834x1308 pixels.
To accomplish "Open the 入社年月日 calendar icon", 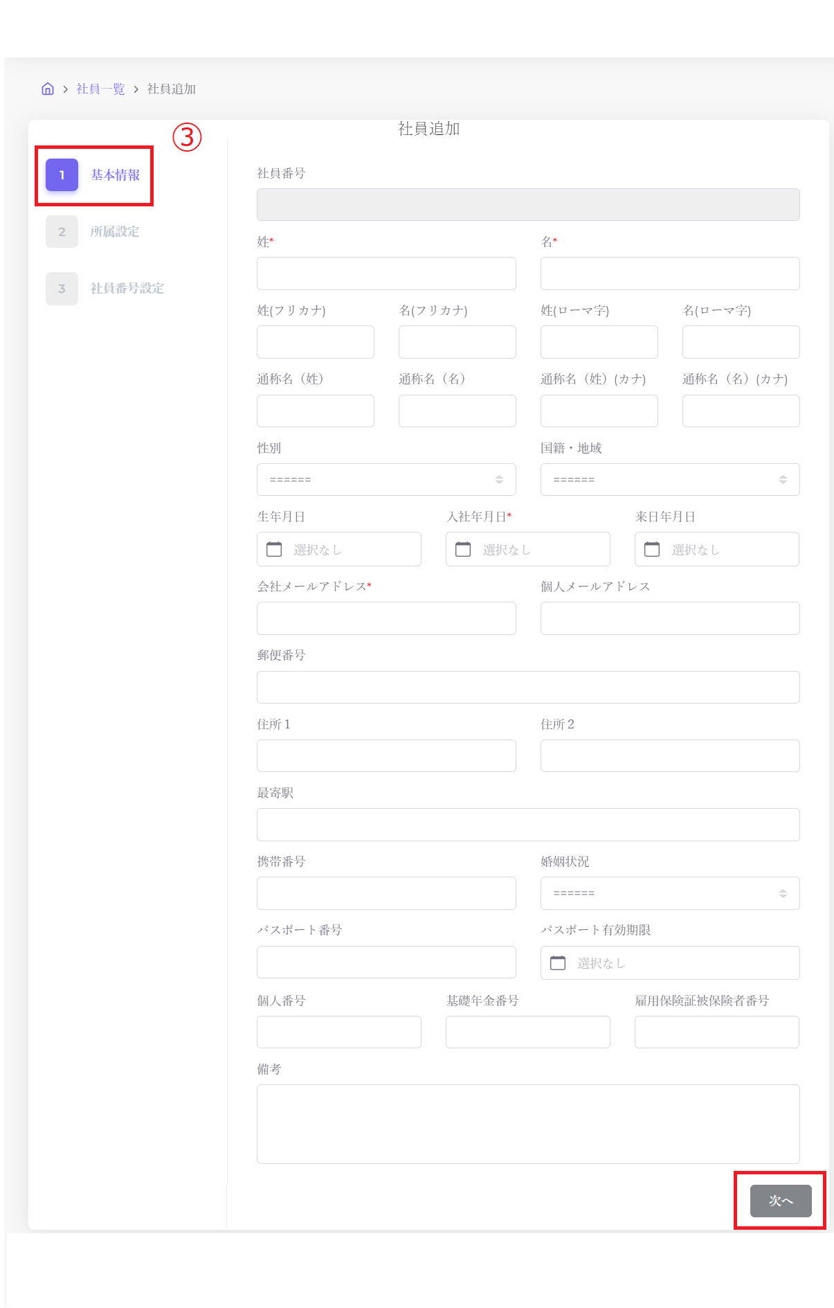I will pos(463,549).
